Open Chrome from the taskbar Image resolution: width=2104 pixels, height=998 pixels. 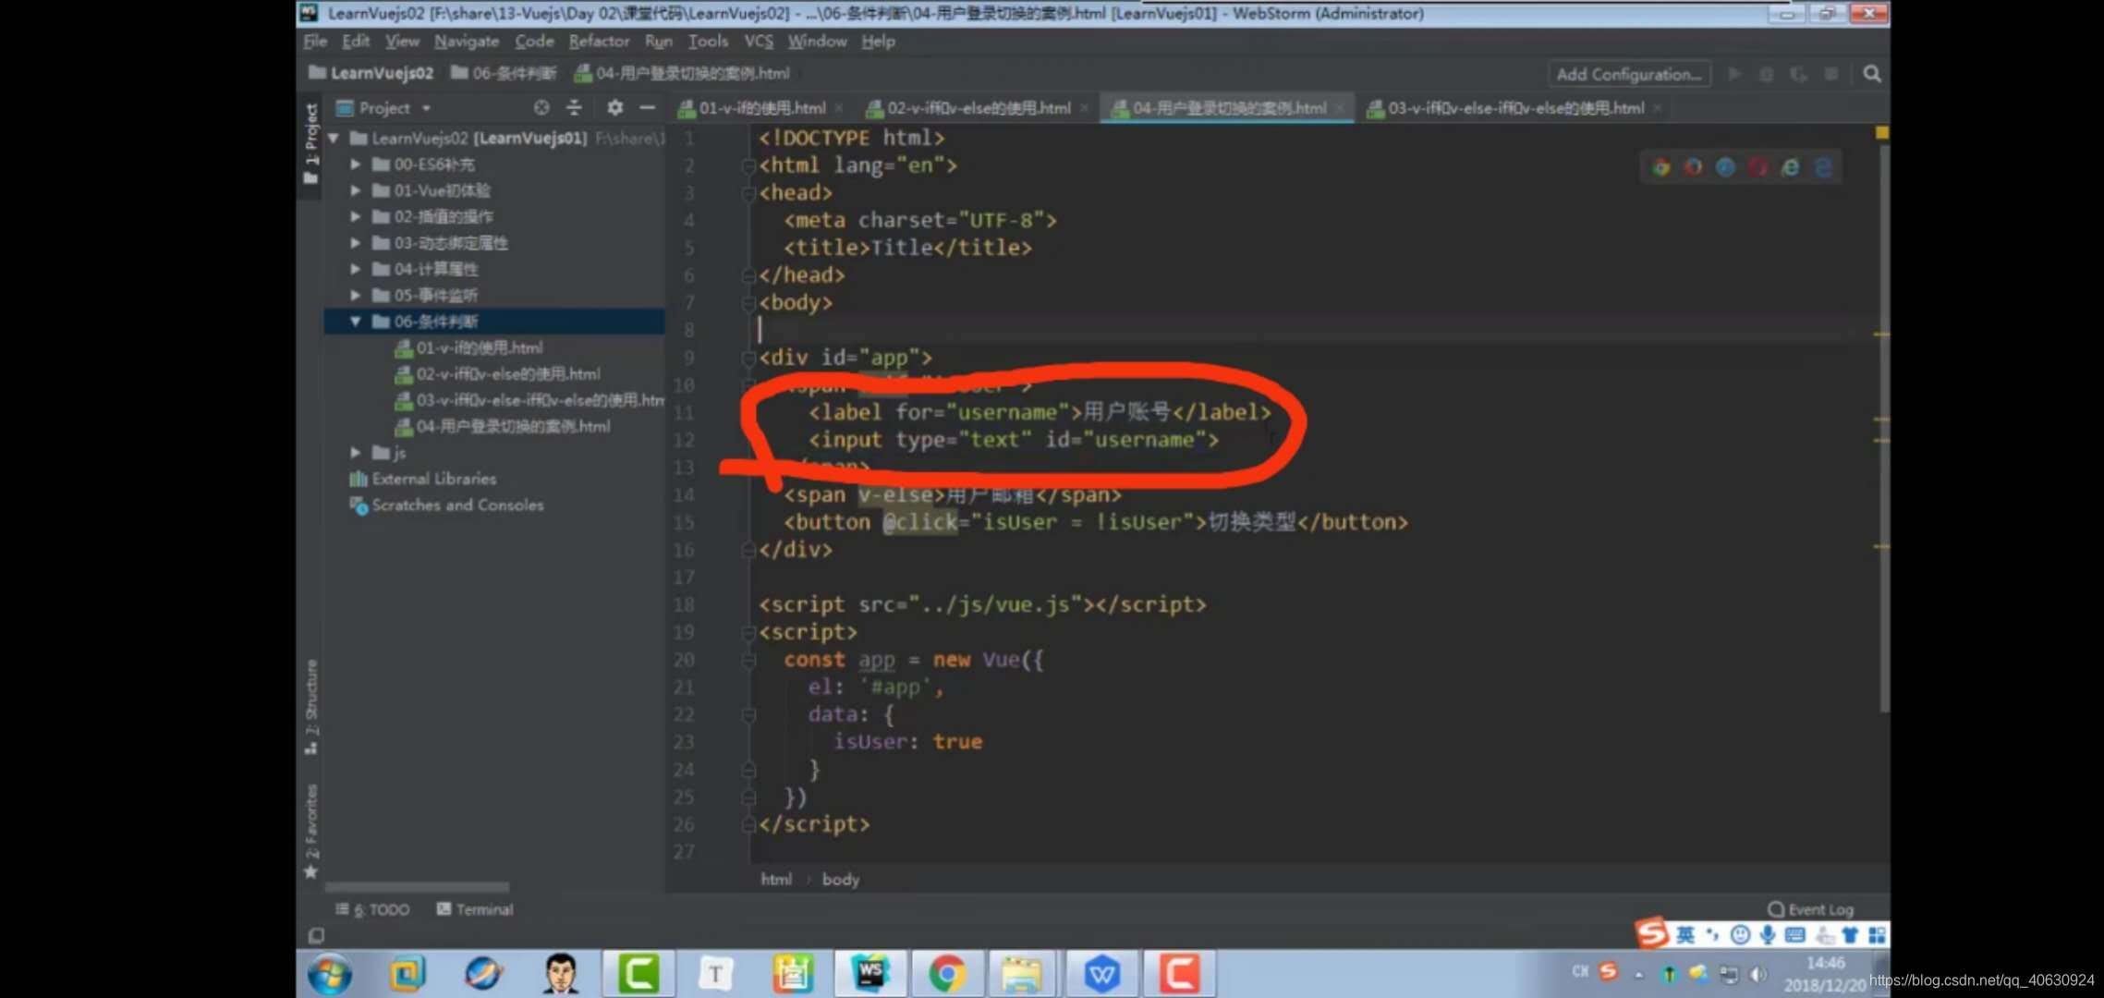click(947, 974)
